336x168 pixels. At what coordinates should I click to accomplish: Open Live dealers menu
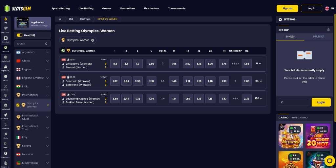(x=152, y=8)
